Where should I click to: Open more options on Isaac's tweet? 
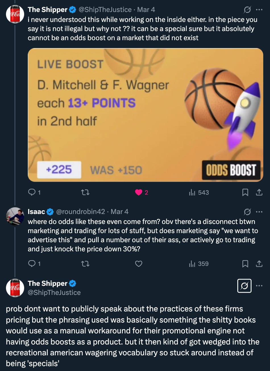tap(259, 212)
